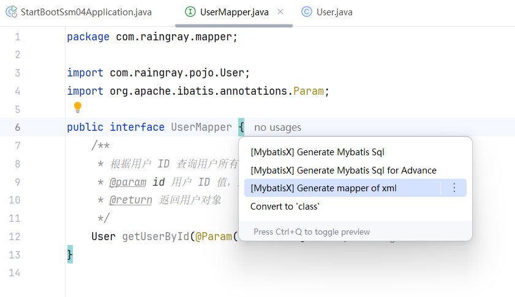The height and width of the screenshot is (297, 515).
Task: Click the @return tag in the Javadoc
Action: click(130, 200)
